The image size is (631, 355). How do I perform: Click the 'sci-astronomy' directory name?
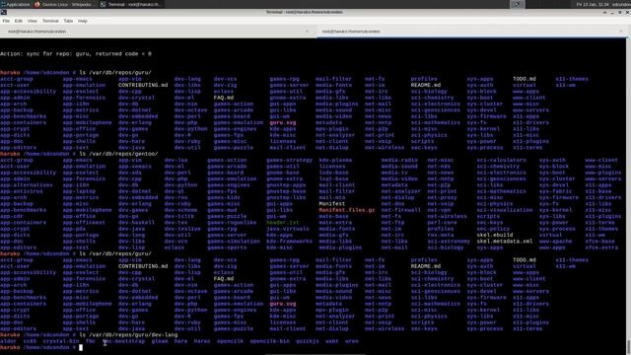tap(449, 242)
